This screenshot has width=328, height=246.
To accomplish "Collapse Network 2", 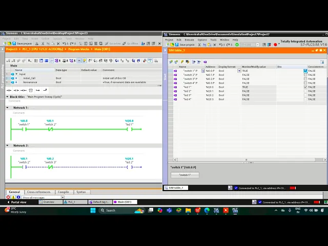I will pyautogui.click(x=7, y=146).
